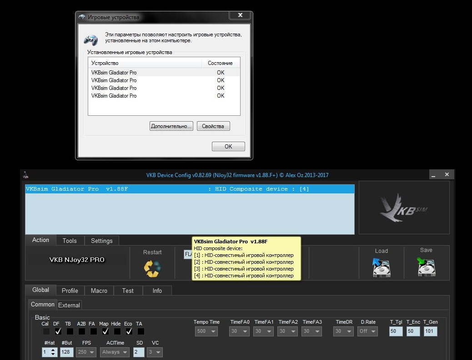
Task: Minimize the VKB Device Config window
Action: pyautogui.click(x=433, y=175)
